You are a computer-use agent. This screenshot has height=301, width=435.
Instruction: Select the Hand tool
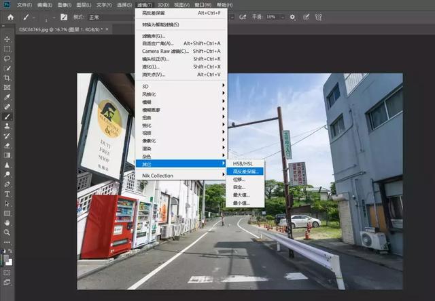(x=7, y=223)
